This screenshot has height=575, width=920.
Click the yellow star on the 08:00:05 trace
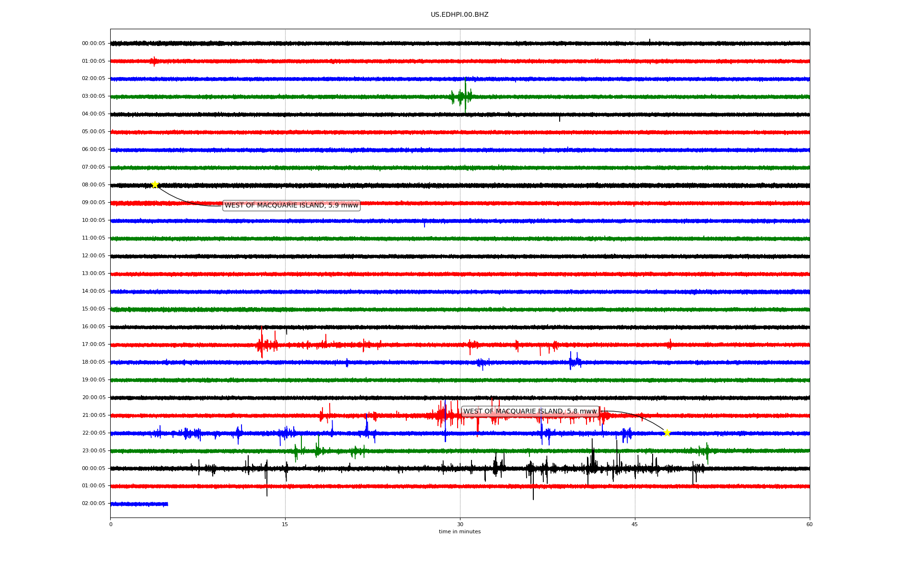155,184
